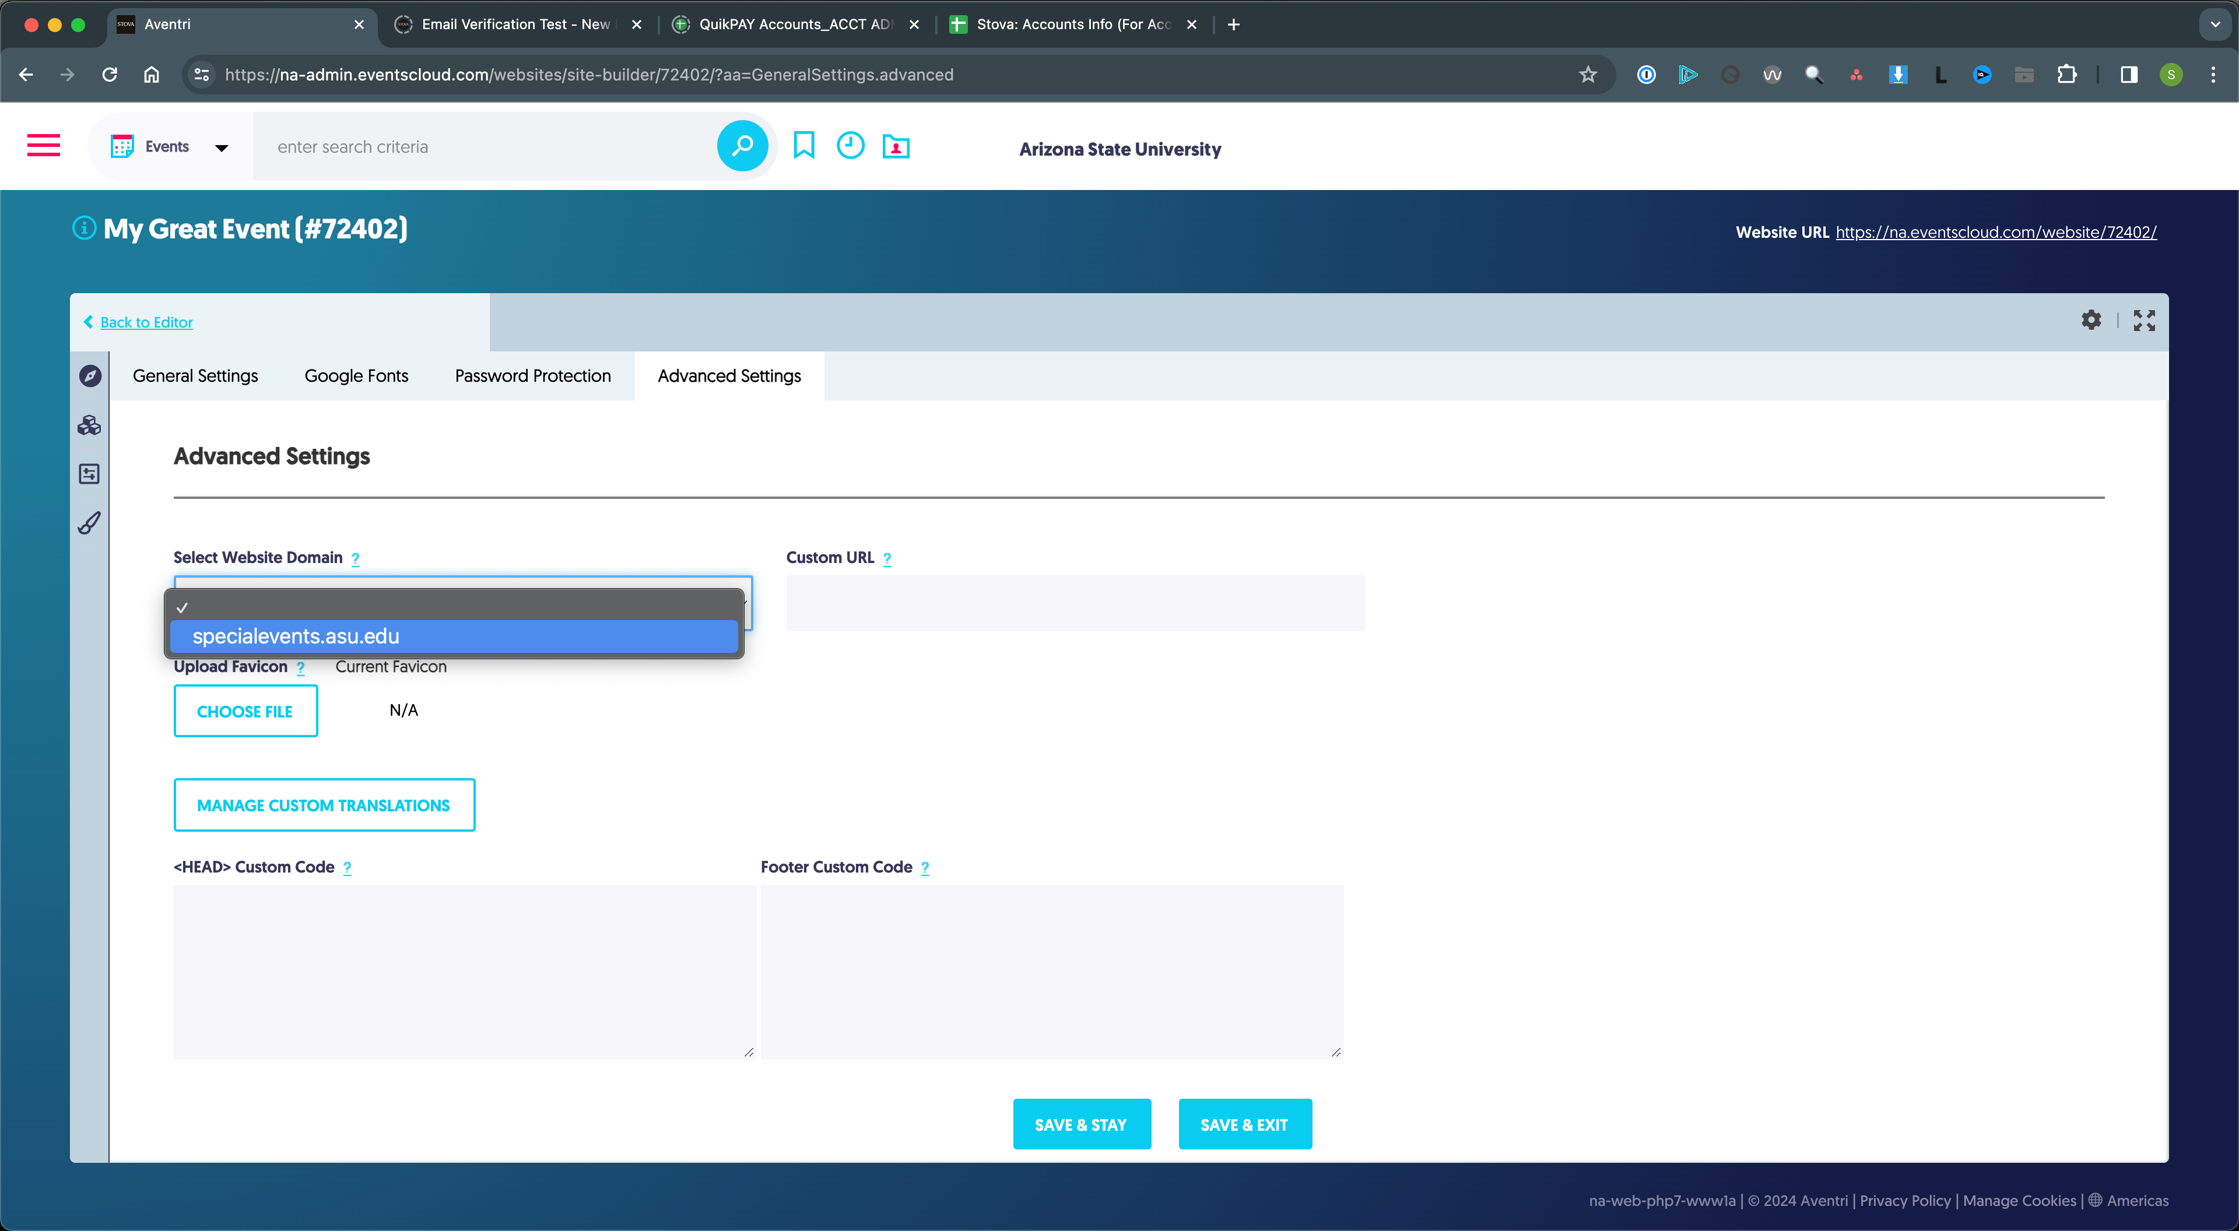Open the 1Password extension icon

coord(1645,75)
